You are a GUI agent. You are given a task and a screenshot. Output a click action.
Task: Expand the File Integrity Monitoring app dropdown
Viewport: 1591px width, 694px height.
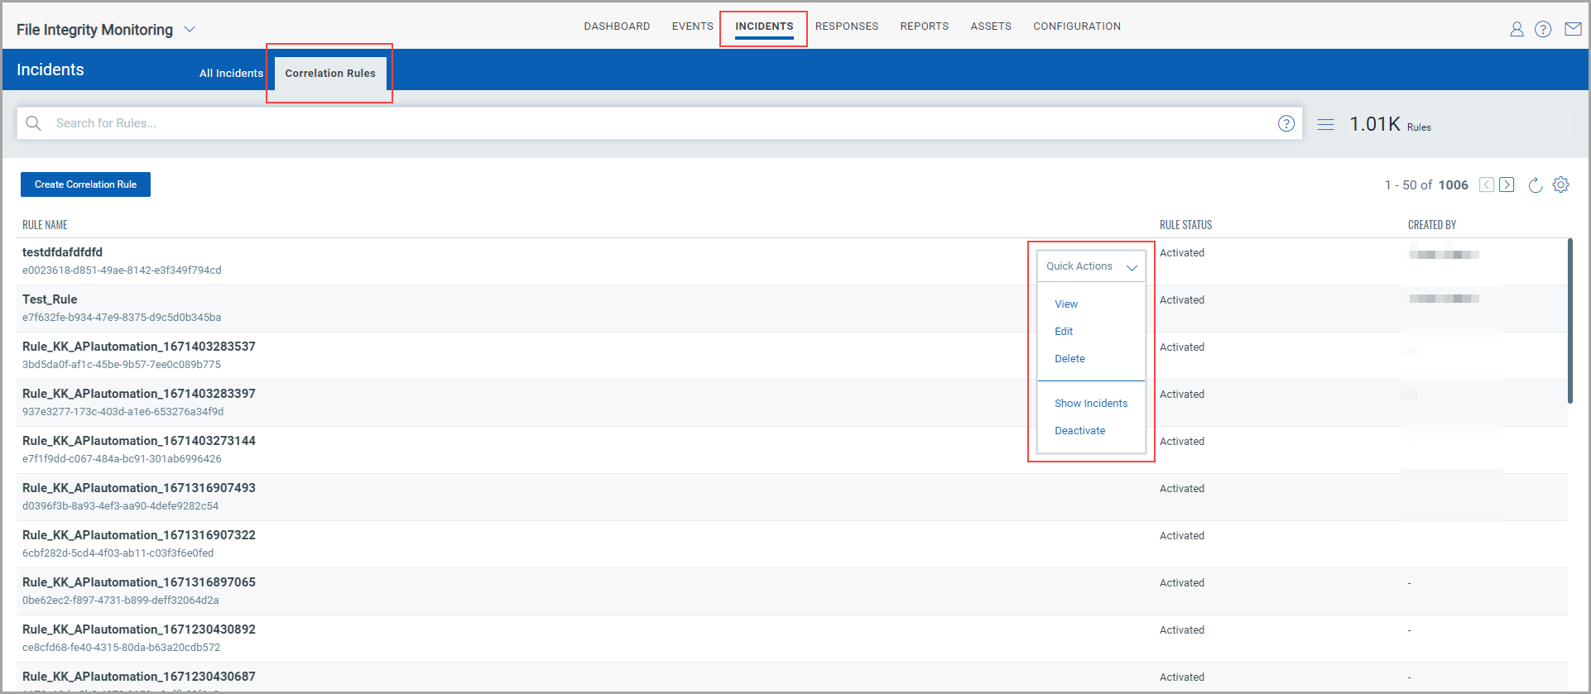coord(190,30)
